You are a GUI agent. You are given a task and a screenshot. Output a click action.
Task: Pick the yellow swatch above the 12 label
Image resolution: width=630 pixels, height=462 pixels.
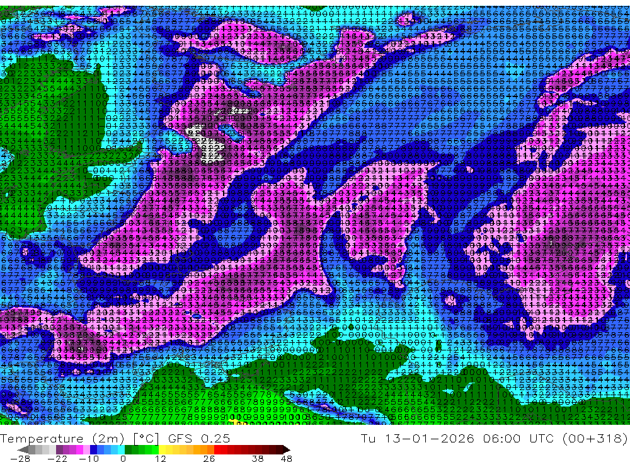pyautogui.click(x=162, y=450)
